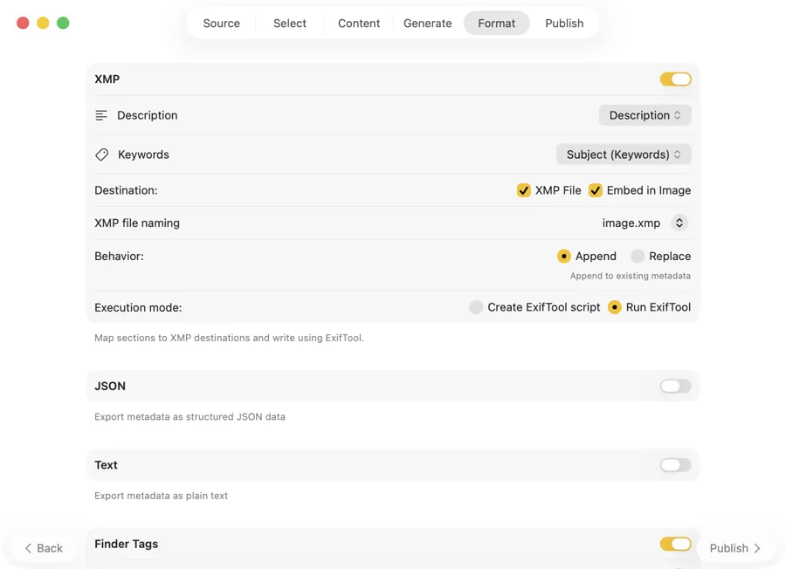Select the Append radio button
This screenshot has width=786, height=569.
pyautogui.click(x=563, y=256)
